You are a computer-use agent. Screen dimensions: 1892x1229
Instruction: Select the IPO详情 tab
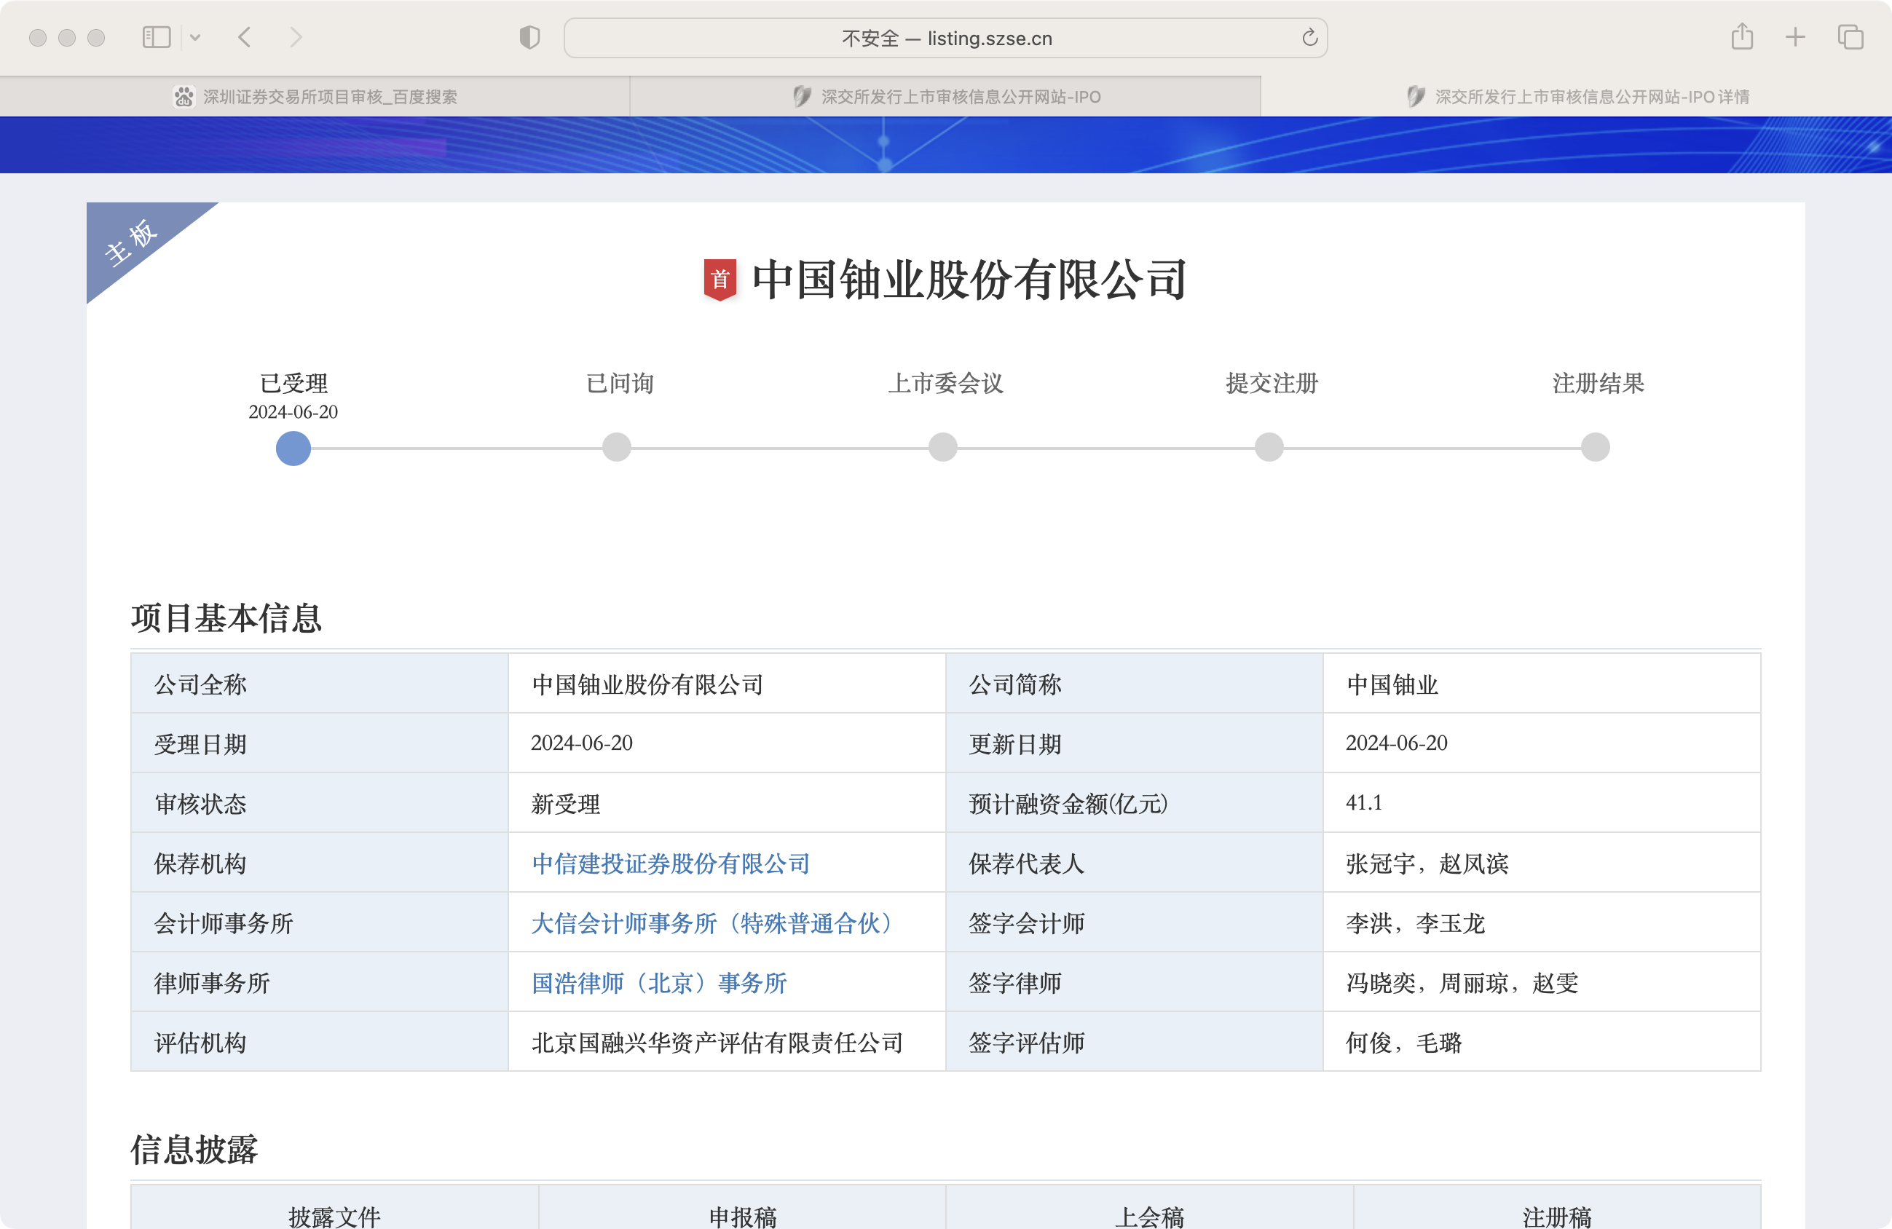click(x=1577, y=97)
